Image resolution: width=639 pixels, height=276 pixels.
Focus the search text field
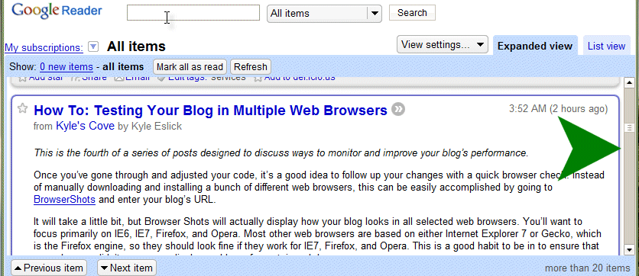[x=193, y=13]
